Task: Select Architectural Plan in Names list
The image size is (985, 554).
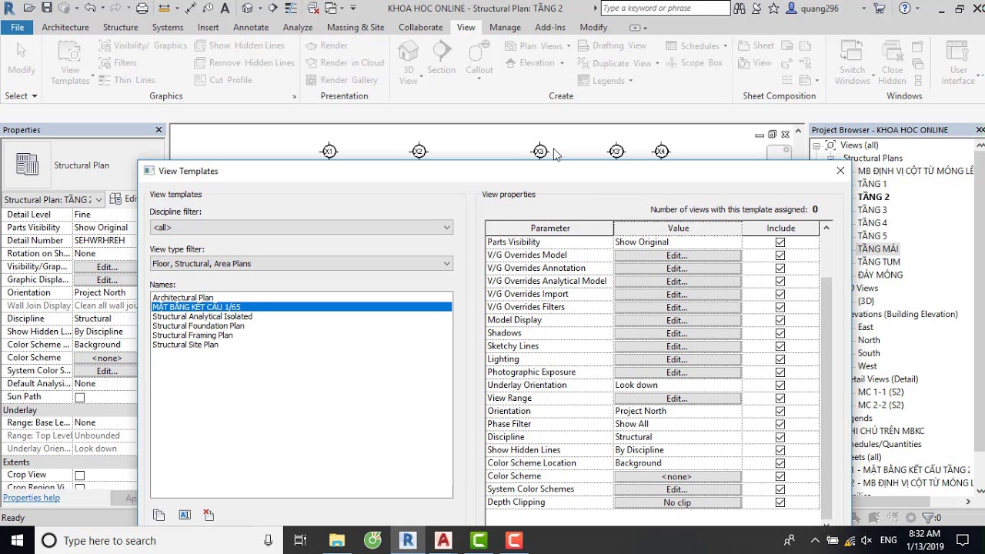Action: coord(183,298)
